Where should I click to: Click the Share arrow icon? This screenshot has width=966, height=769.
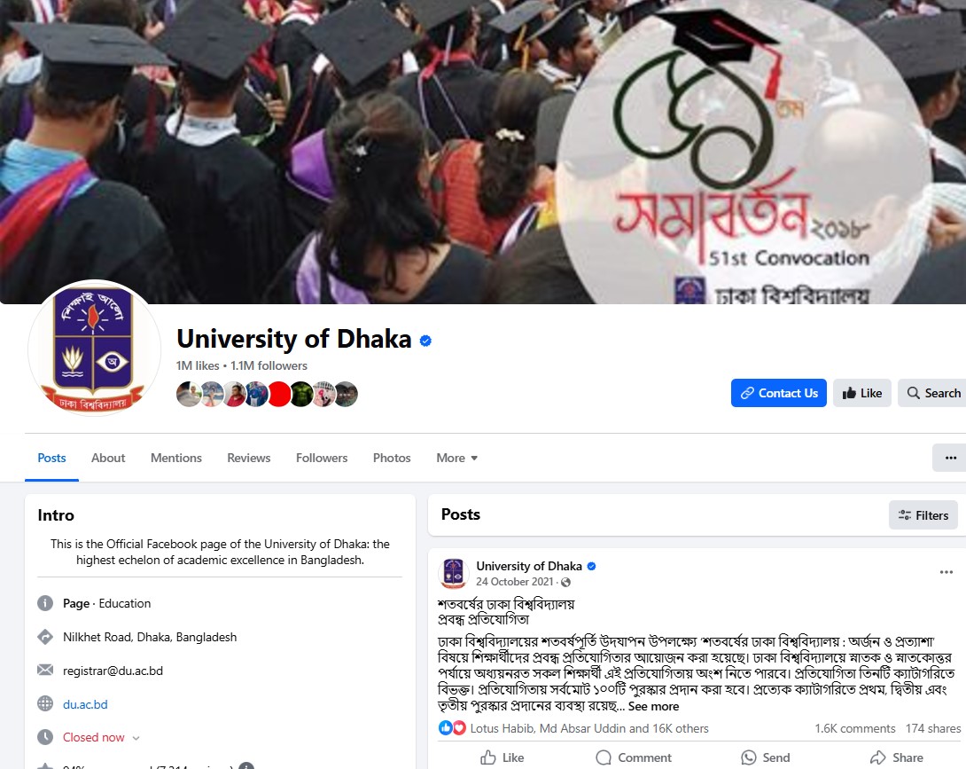[x=878, y=757]
